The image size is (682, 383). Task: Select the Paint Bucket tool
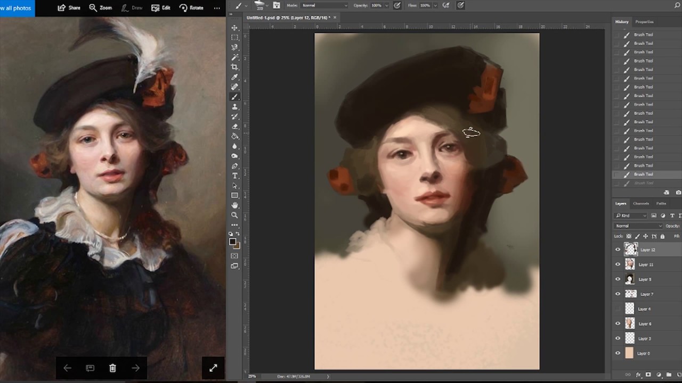tap(234, 136)
